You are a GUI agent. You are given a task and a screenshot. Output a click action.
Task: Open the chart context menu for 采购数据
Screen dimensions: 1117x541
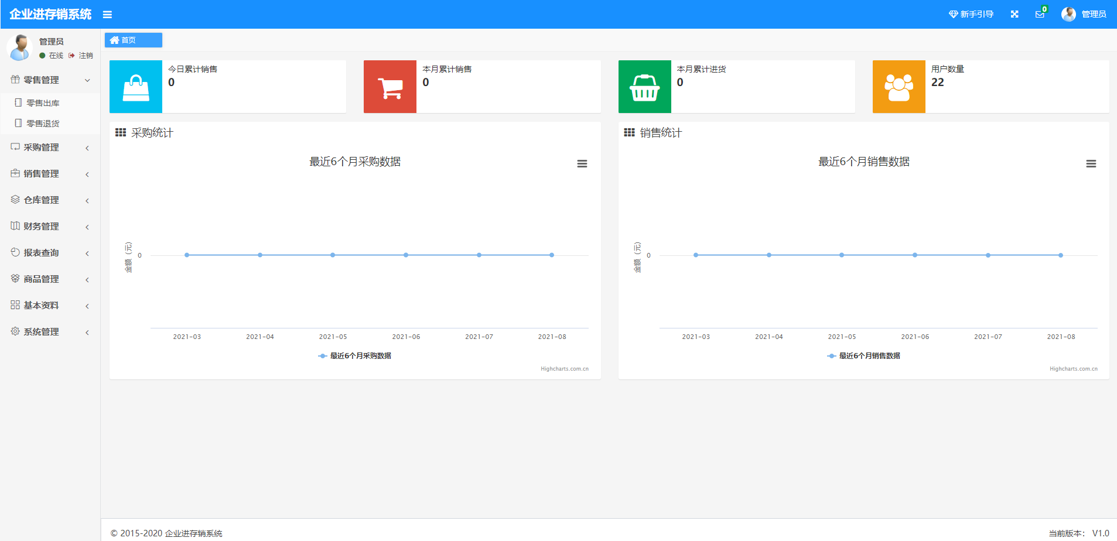click(582, 164)
